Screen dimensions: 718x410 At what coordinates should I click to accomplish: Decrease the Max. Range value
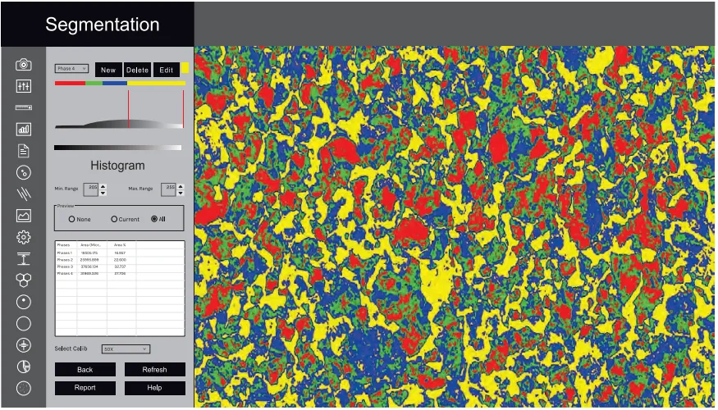click(x=181, y=193)
